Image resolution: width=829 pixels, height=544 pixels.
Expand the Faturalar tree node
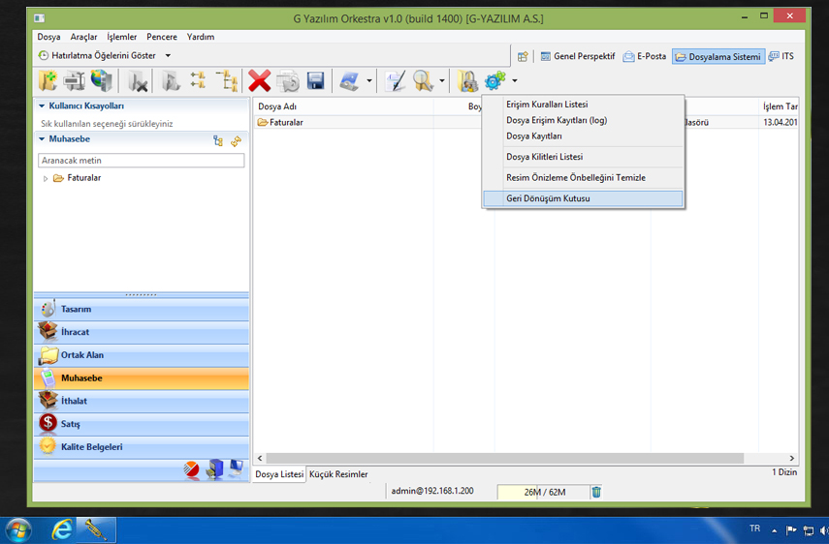pos(46,178)
